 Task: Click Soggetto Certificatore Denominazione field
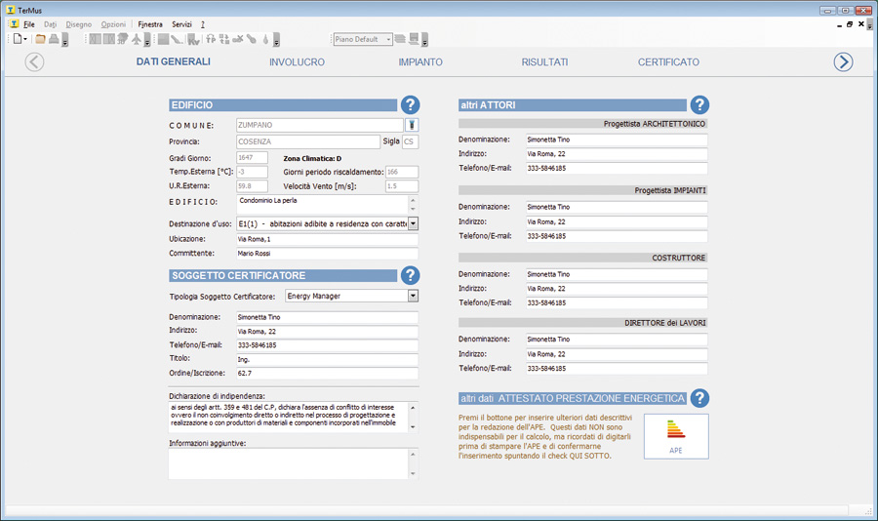(x=327, y=317)
